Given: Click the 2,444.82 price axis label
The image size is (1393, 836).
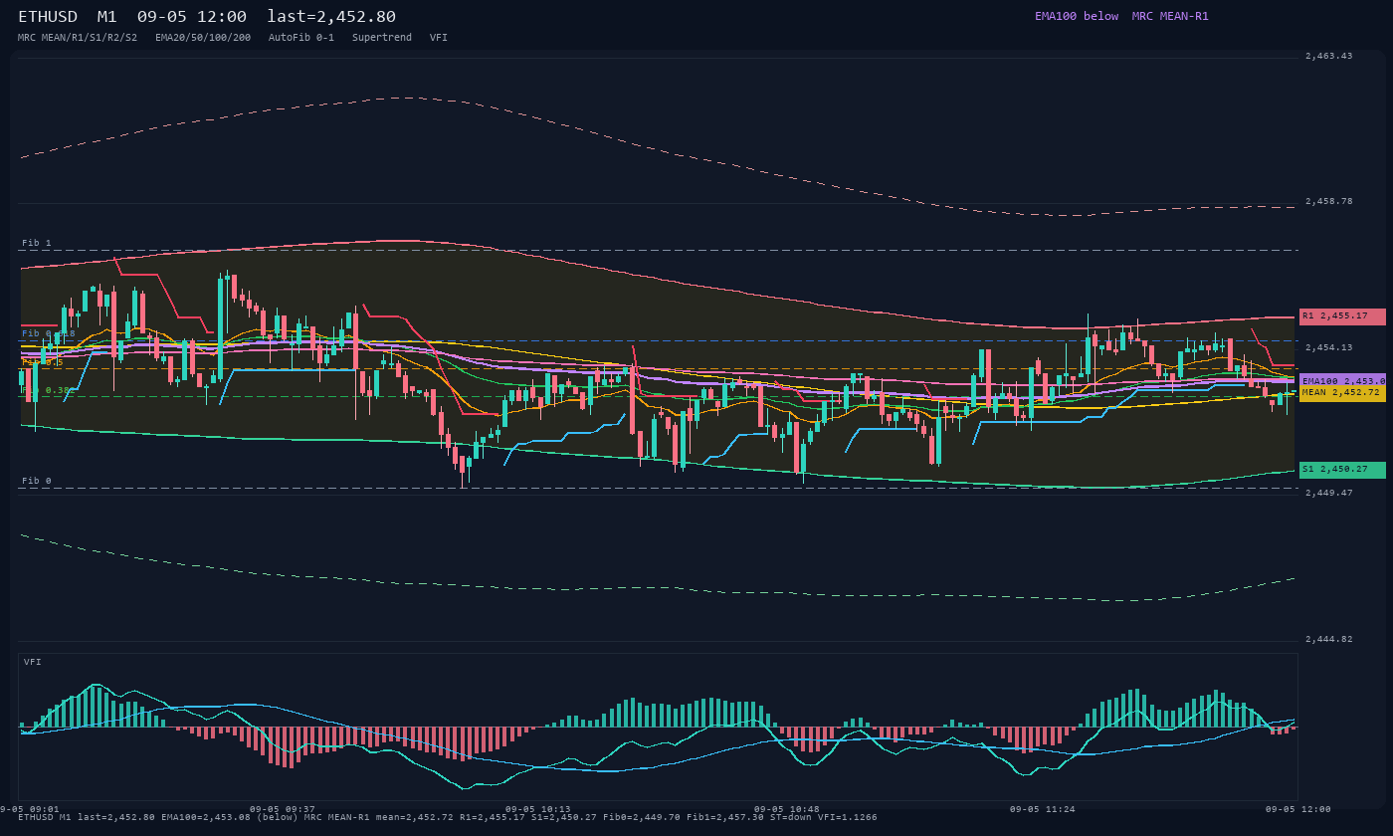Looking at the screenshot, I should click(x=1328, y=639).
